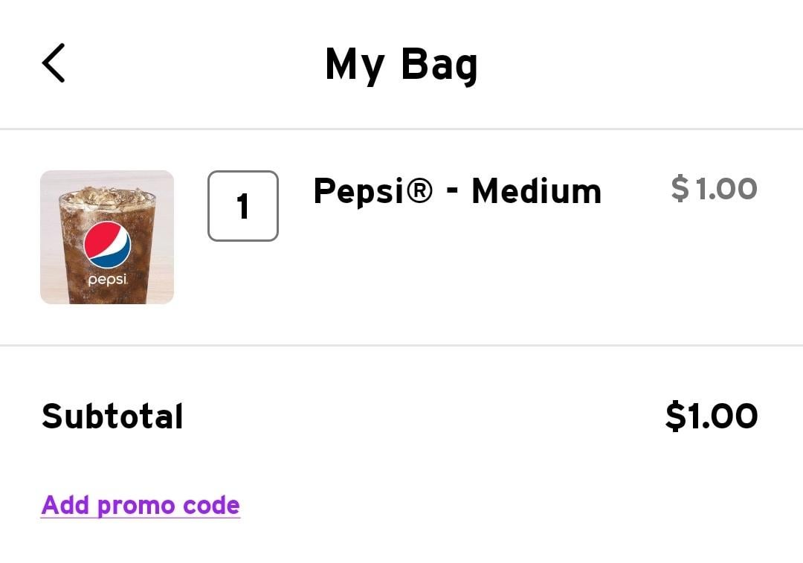Screen dimensions: 803x563
Task: Tap the Pepsi globe logo on cup
Action: pyautogui.click(x=108, y=245)
